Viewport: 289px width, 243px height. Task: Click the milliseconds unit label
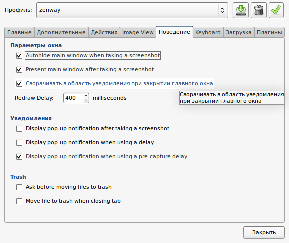110,98
